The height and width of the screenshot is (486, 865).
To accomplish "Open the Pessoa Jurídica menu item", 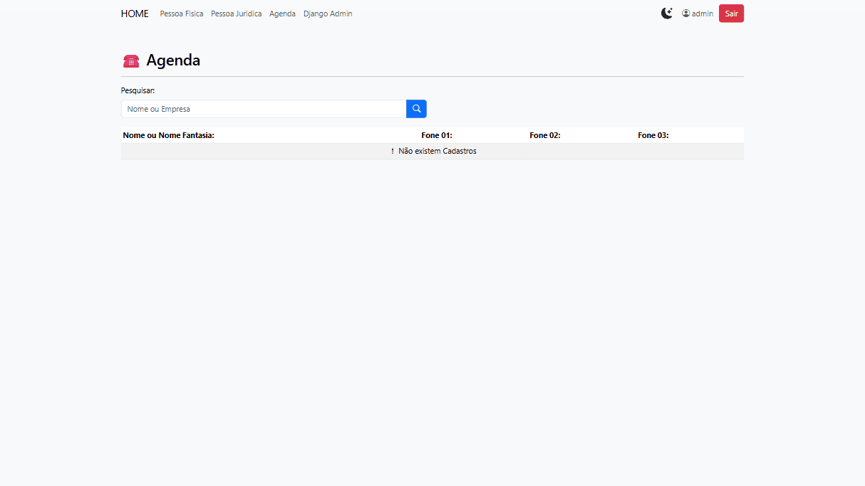I will 236,14.
